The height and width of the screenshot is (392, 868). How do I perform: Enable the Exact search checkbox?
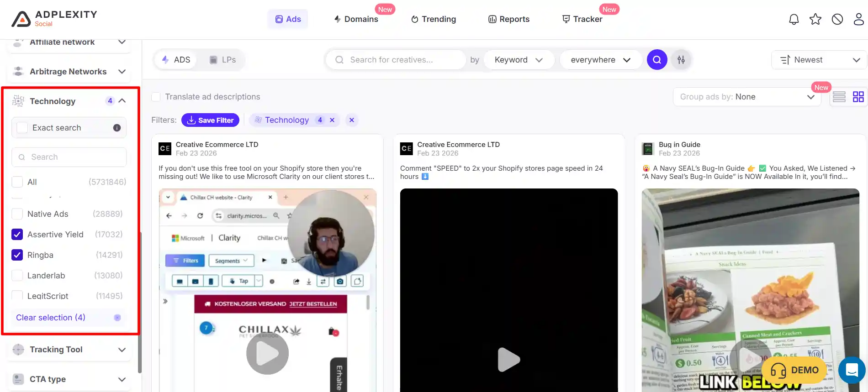coord(22,128)
